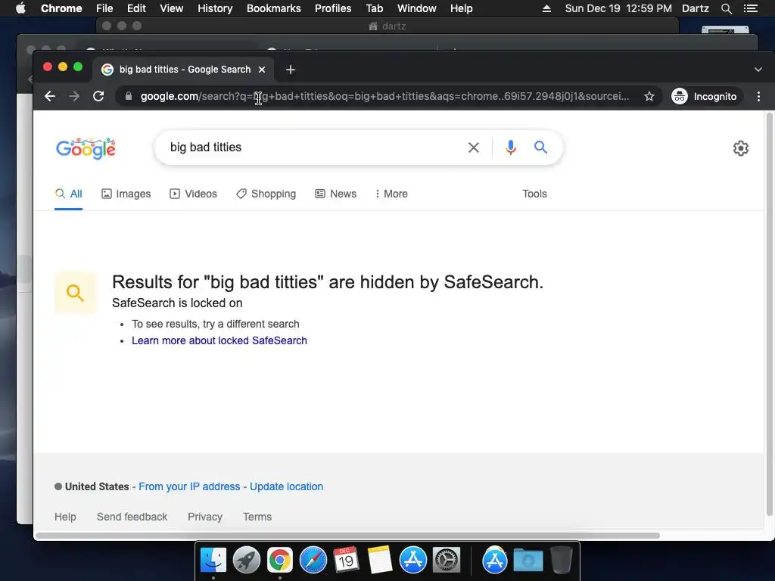Open App Store next to Notes in Dock

click(x=413, y=561)
